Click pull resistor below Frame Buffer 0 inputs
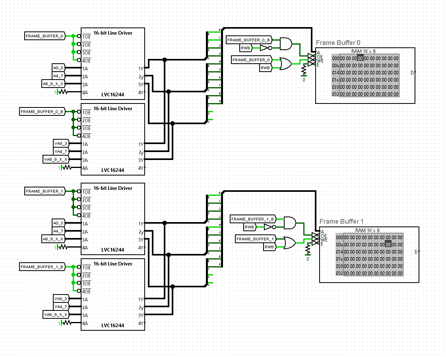446x357 pixels. click(304, 70)
